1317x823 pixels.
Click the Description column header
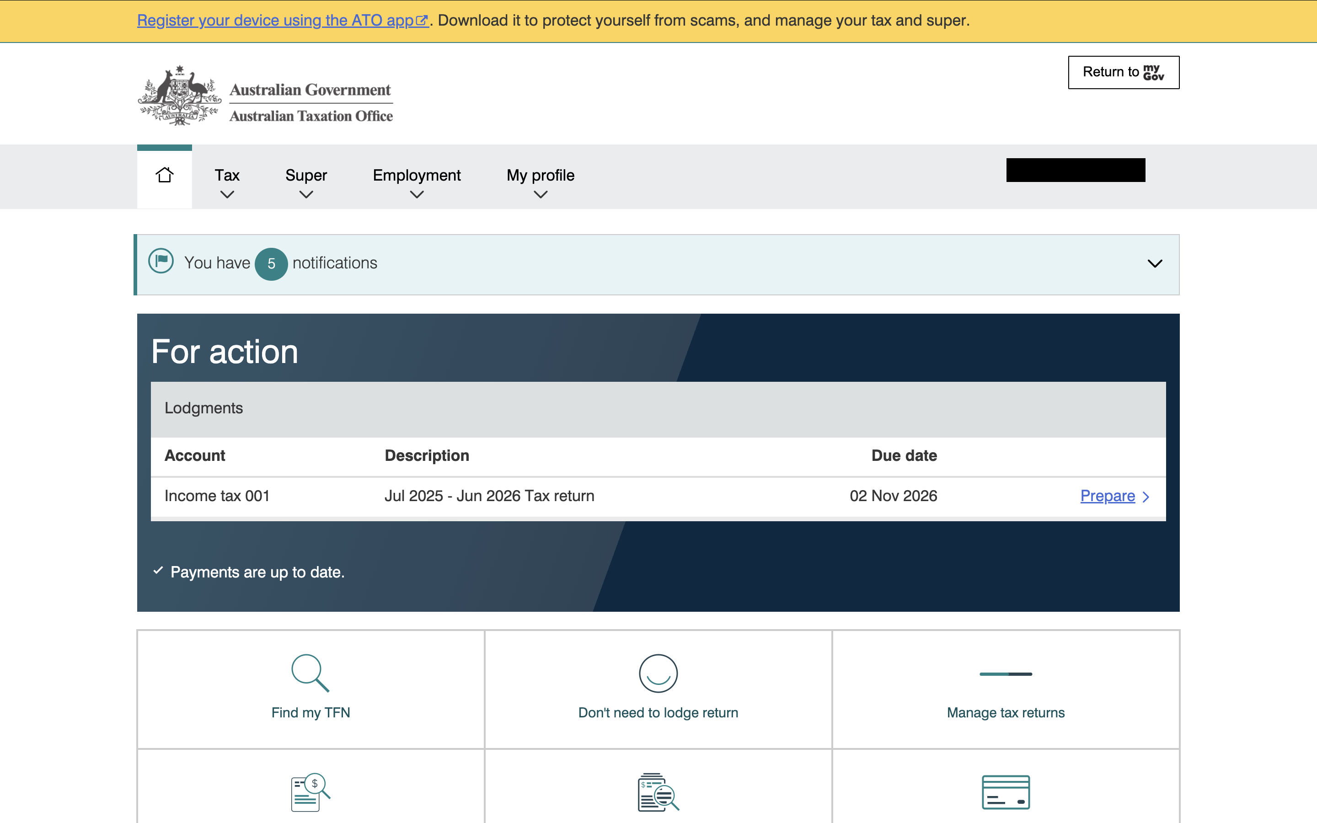(x=427, y=455)
